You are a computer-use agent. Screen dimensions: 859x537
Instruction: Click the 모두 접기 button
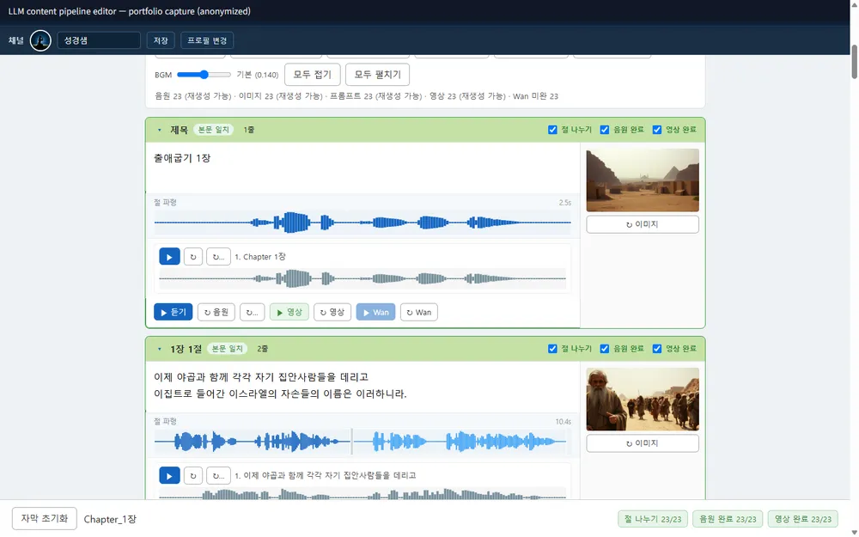(x=313, y=75)
